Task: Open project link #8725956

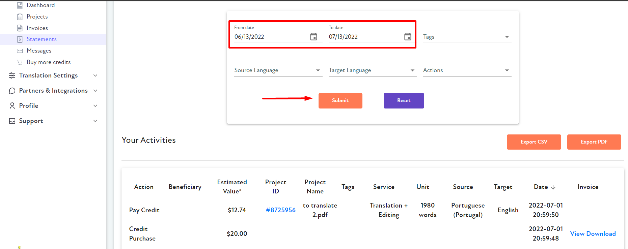Action: tap(280, 210)
